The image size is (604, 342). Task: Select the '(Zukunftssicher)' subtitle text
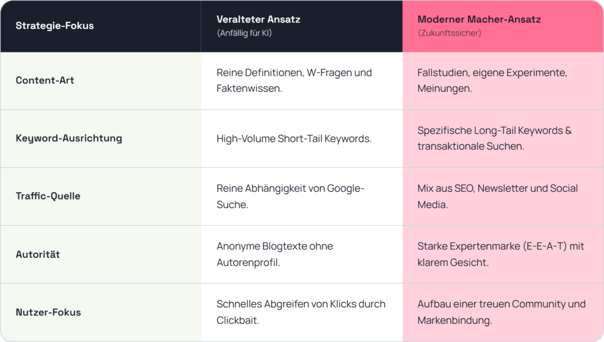tap(449, 33)
